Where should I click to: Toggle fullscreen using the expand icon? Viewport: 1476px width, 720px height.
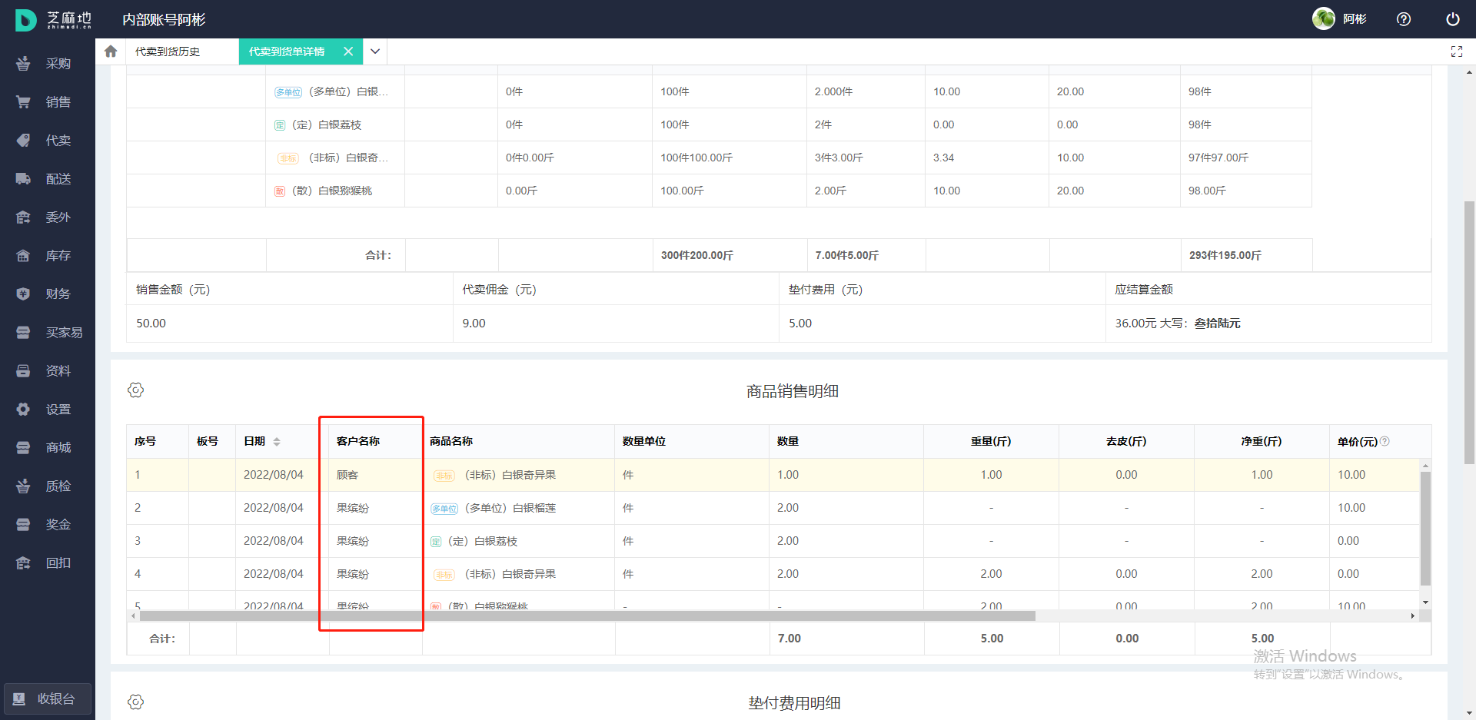pos(1456,51)
